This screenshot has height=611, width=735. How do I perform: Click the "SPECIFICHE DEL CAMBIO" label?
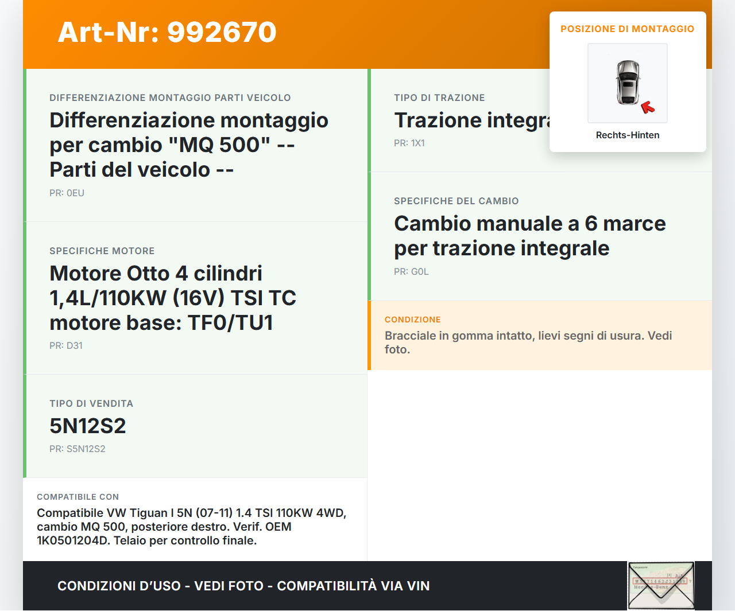click(x=457, y=201)
